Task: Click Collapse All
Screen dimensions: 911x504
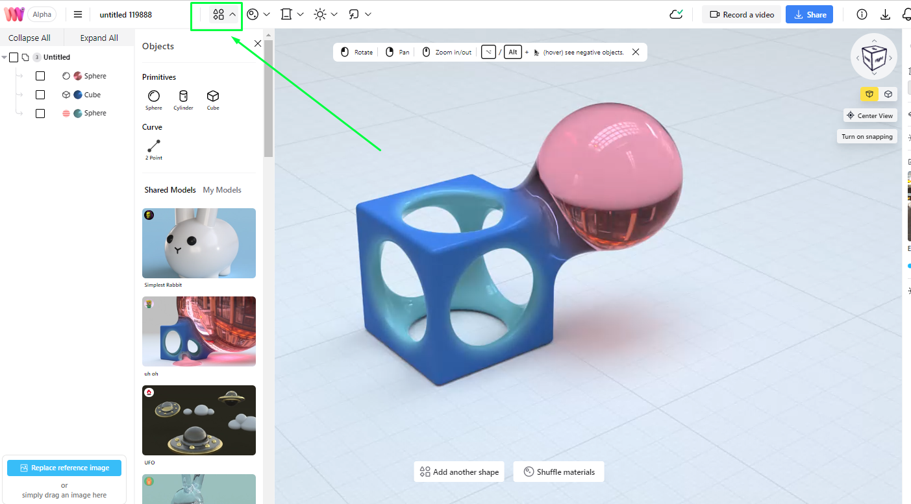Action: pos(29,38)
